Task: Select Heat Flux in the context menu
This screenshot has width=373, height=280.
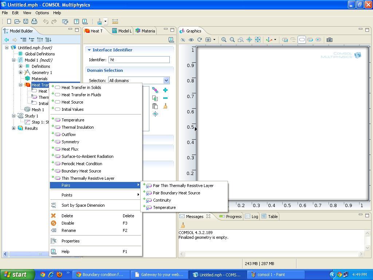Action: 70,149
